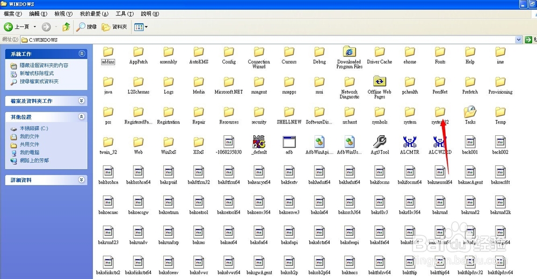
Task: Open the Search toolbar button
Action: [86, 27]
